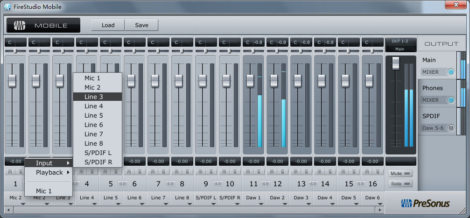Click the PreSonus Mobile logo at top left
Image resolution: width=470 pixels, height=218 pixels.
(43, 26)
